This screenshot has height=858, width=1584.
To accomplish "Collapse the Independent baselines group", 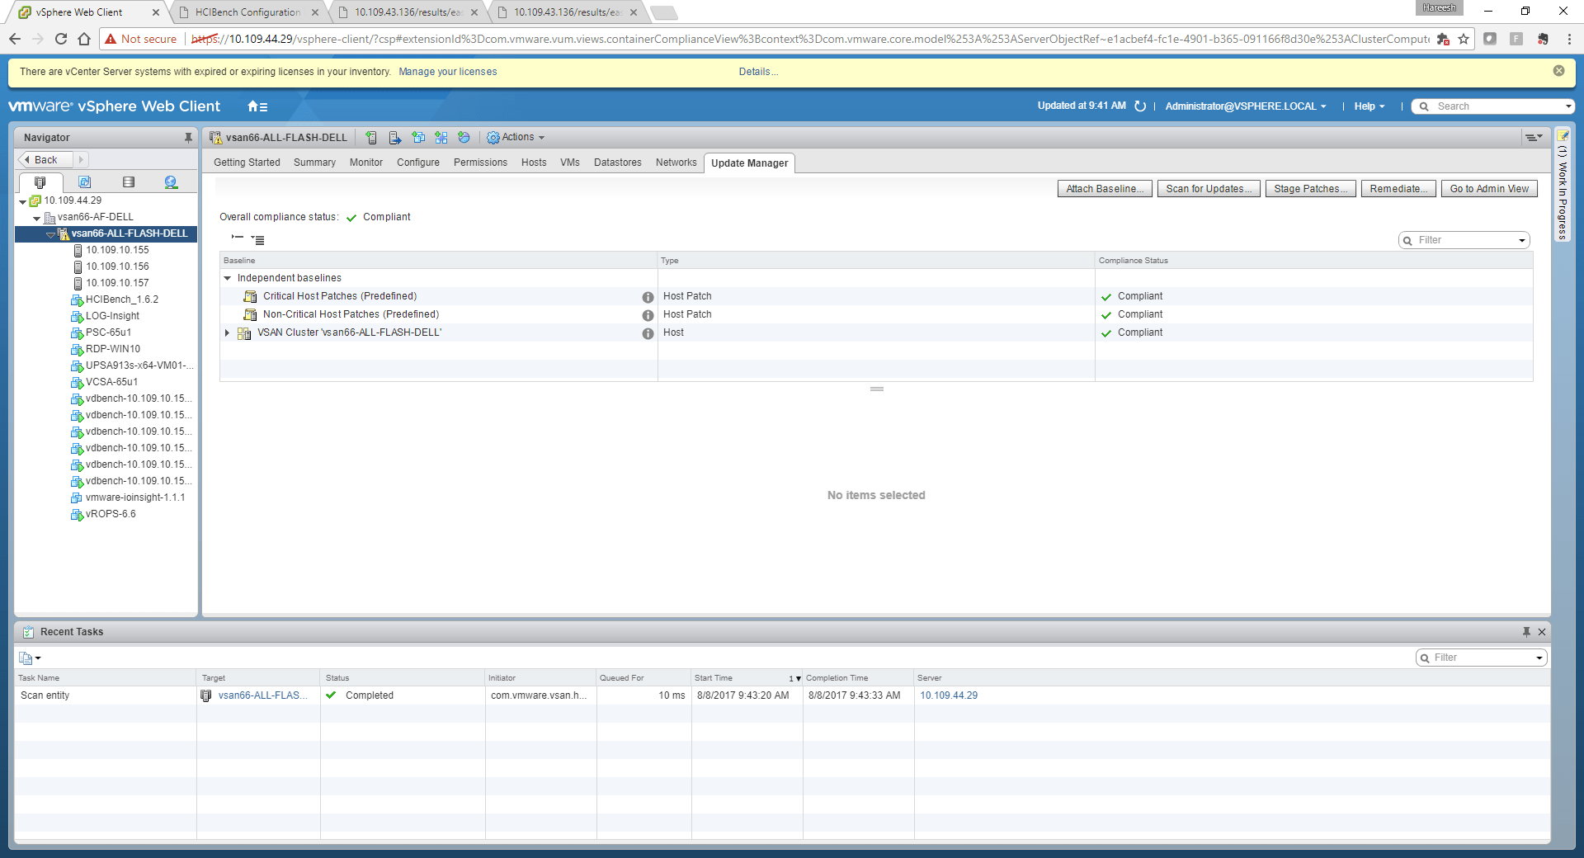I will [x=228, y=278].
